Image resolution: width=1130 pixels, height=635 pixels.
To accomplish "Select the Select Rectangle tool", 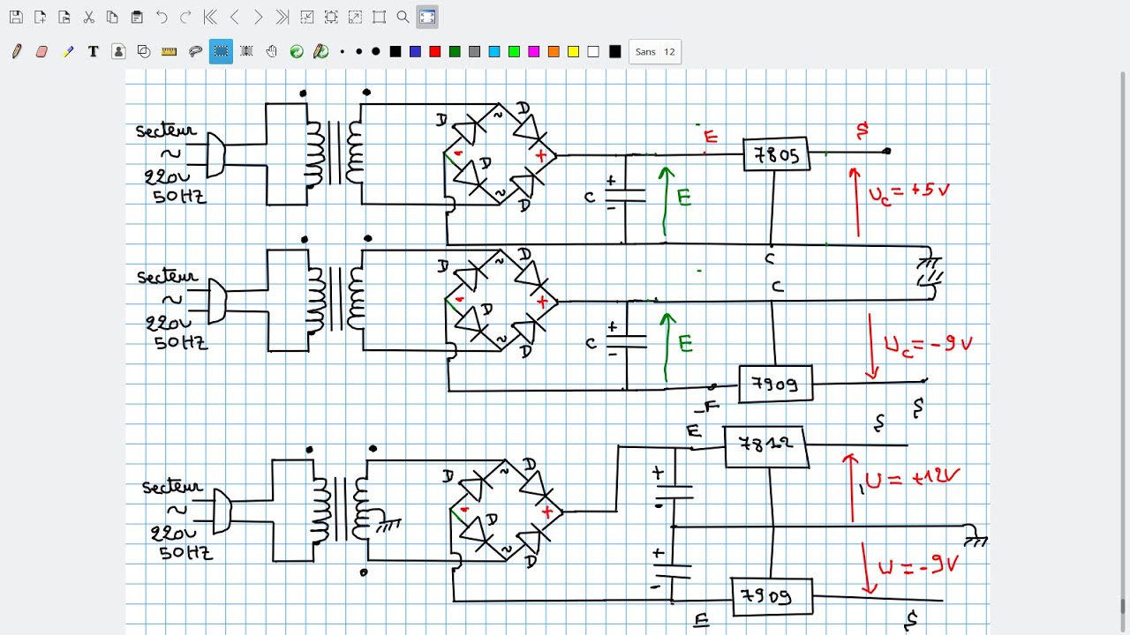I will tap(221, 51).
